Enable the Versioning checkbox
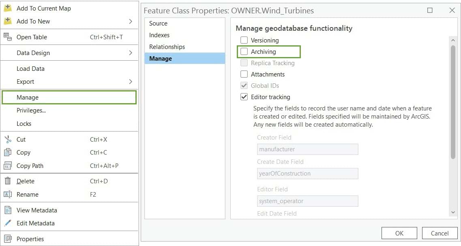 pos(244,40)
